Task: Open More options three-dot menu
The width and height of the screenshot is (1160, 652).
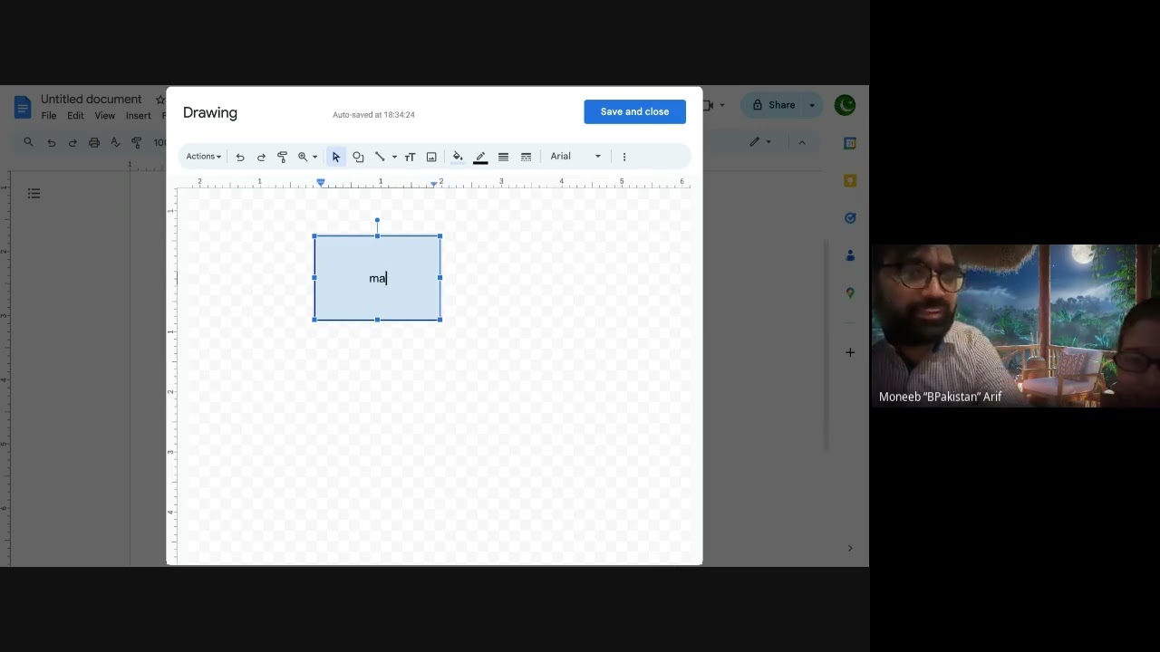Action: click(623, 157)
